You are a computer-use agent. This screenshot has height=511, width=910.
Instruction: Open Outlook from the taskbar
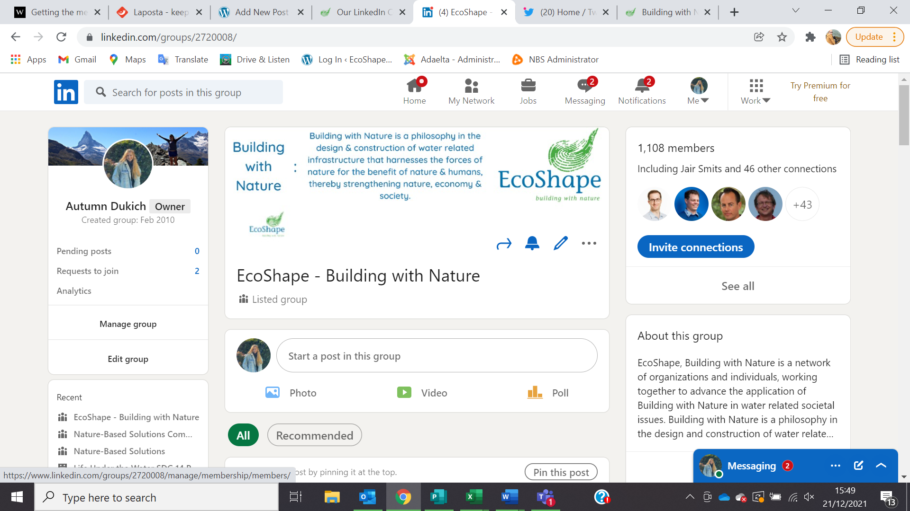tap(368, 497)
